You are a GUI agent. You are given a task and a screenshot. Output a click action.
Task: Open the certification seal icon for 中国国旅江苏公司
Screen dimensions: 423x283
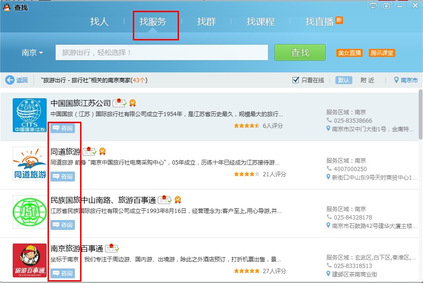pos(119,104)
